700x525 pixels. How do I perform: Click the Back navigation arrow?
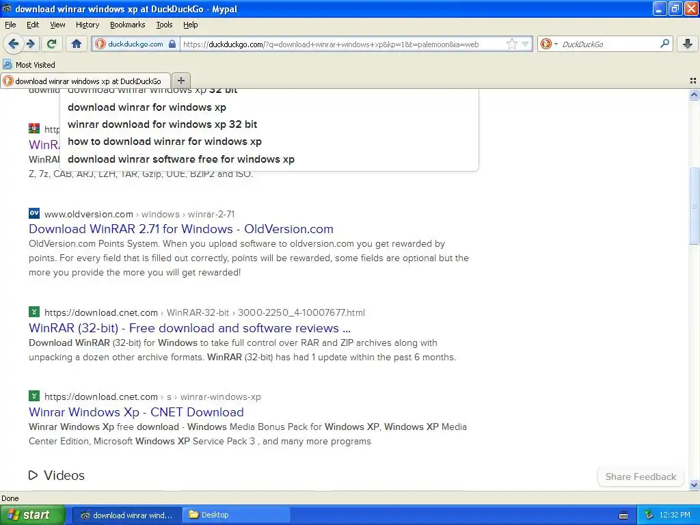13,44
